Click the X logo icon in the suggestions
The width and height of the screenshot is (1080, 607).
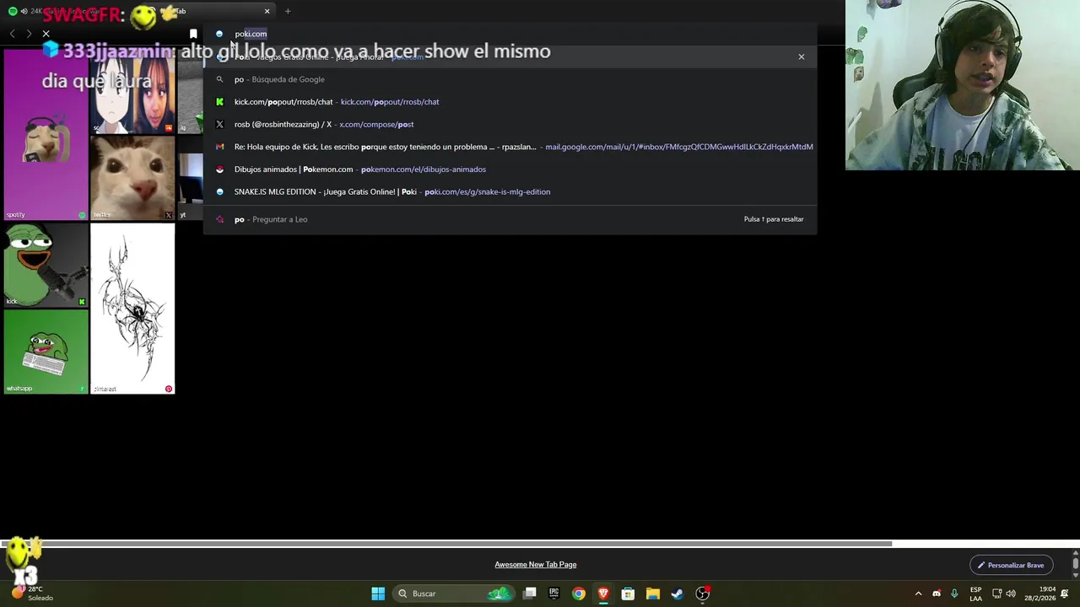click(219, 124)
